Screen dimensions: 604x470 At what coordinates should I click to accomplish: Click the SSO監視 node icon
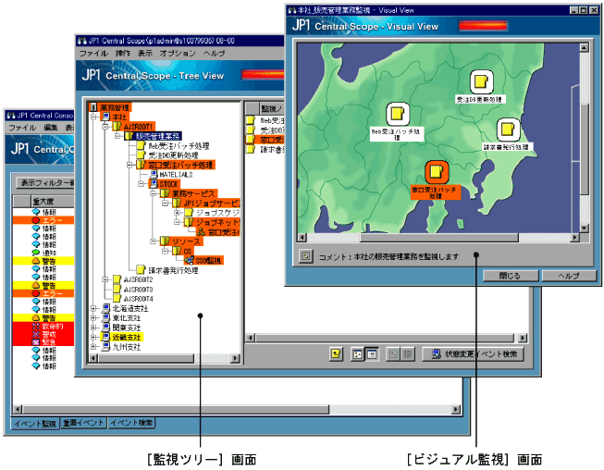click(x=189, y=261)
